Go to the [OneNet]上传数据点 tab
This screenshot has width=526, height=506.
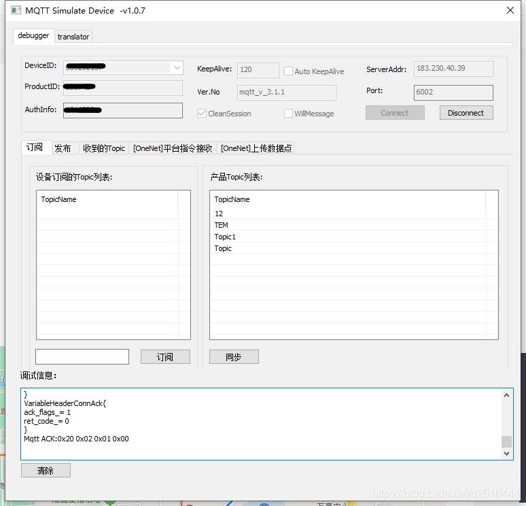(256, 148)
